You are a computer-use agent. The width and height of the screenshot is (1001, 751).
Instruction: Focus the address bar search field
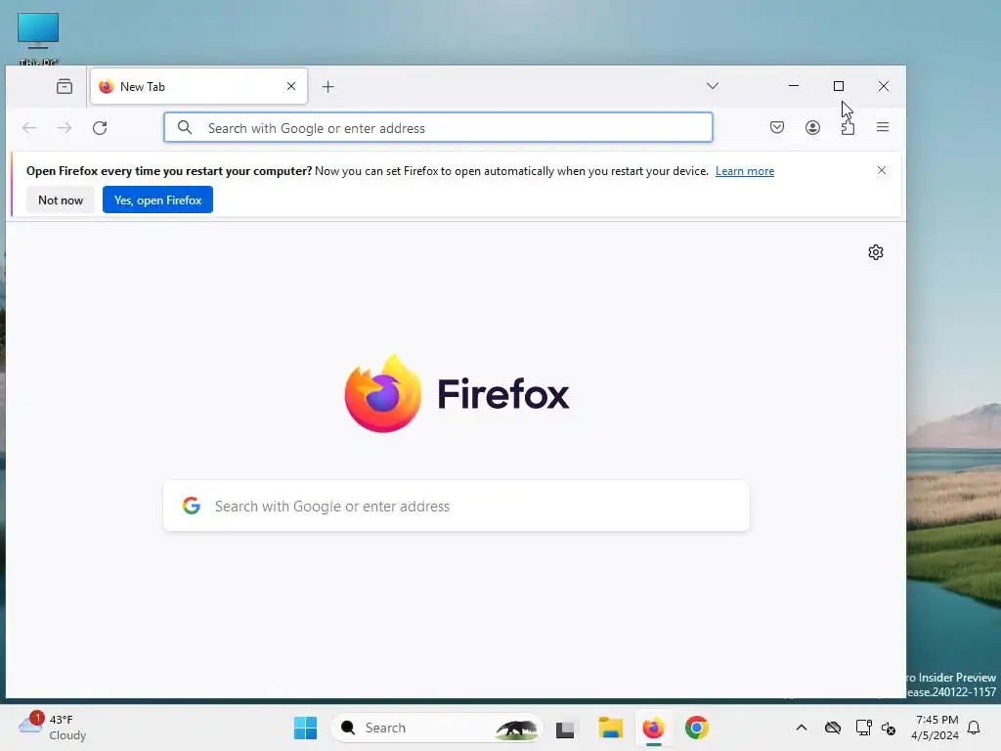coord(438,128)
